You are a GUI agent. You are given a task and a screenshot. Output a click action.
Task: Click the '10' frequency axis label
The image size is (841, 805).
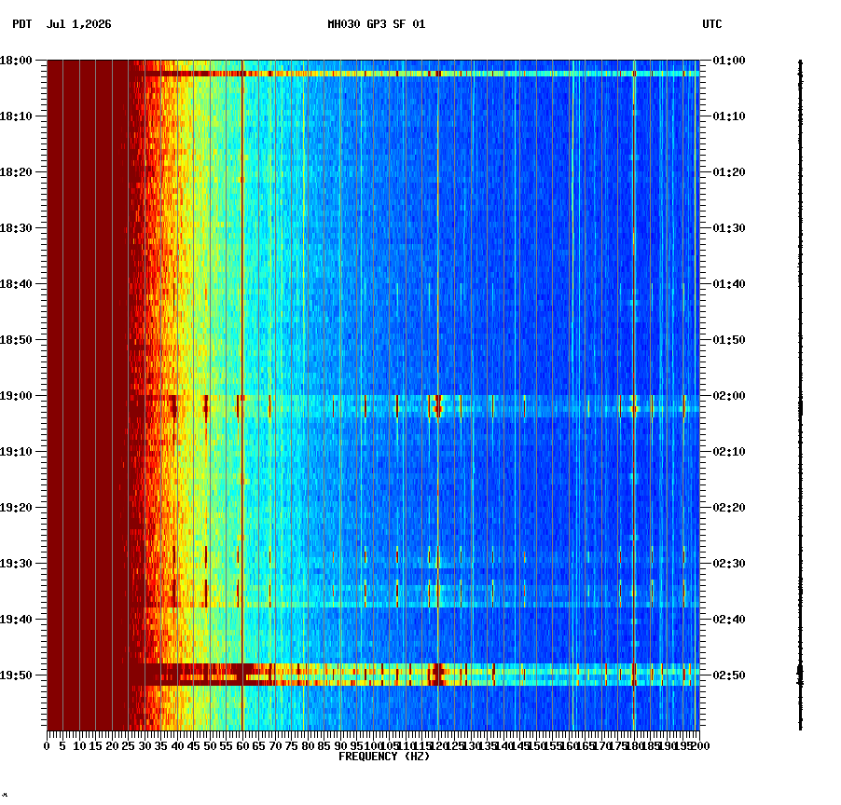(x=79, y=746)
